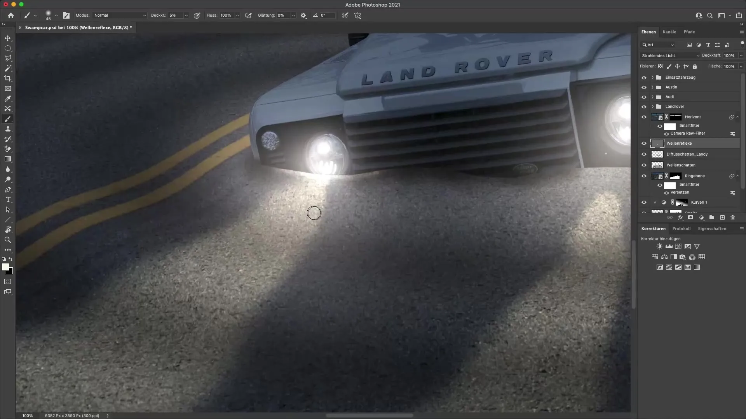Hide the Landrover group

pos(644,106)
